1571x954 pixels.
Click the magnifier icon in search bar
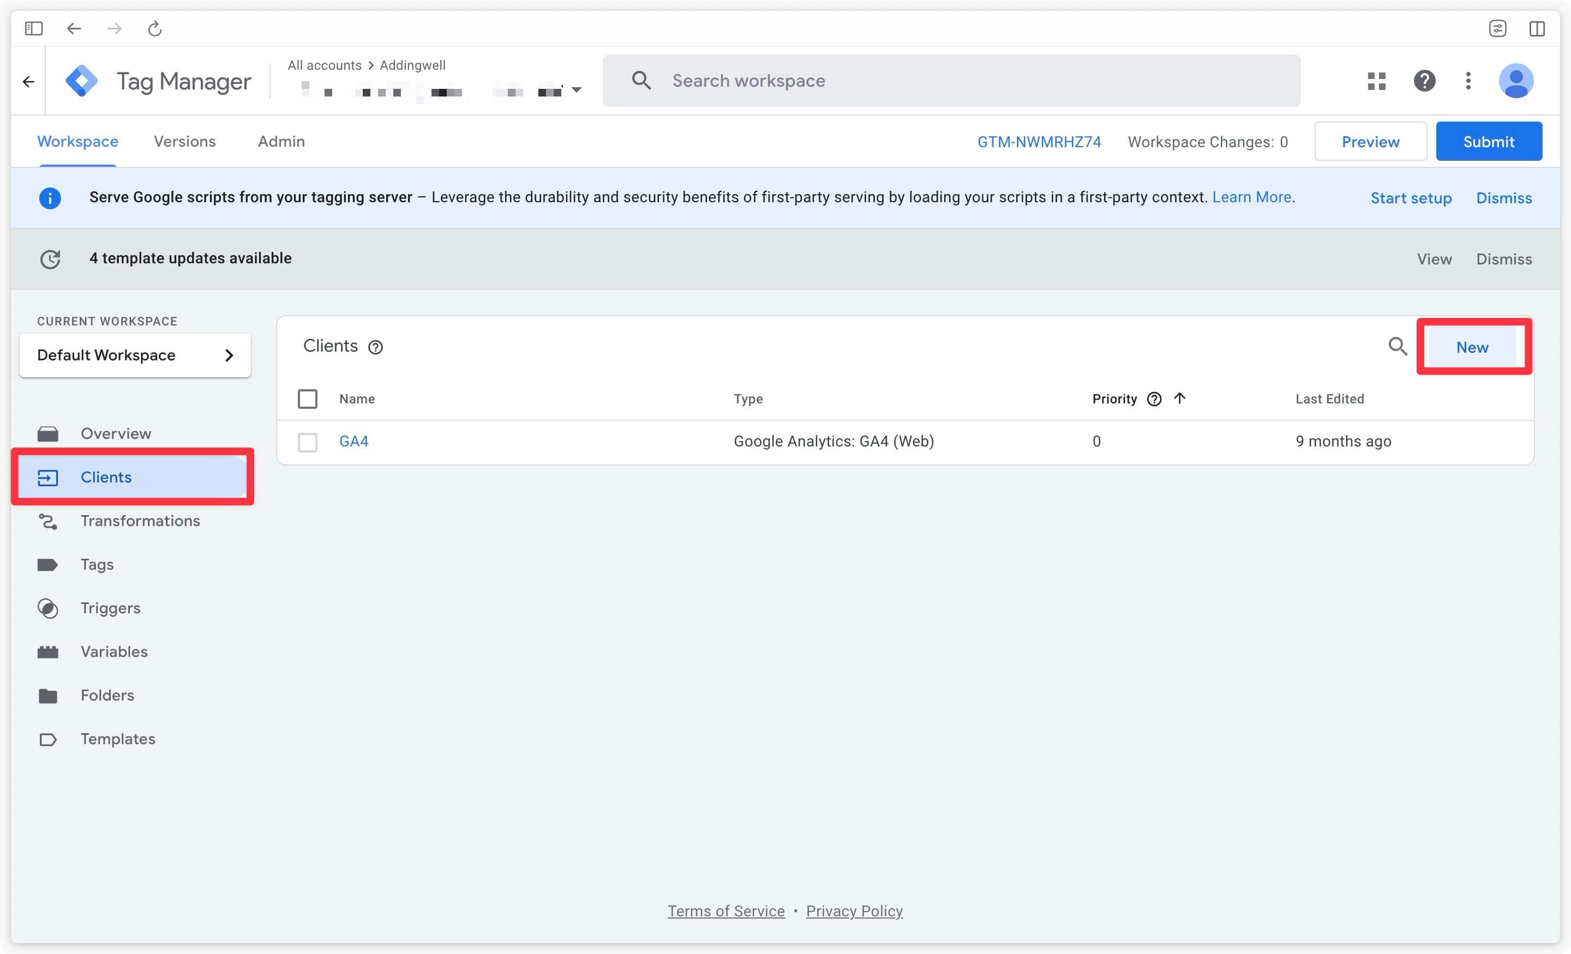tap(641, 80)
